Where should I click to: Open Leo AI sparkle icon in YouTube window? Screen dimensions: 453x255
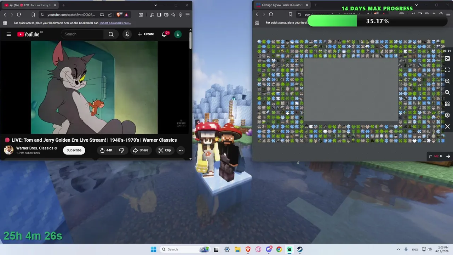173,15
